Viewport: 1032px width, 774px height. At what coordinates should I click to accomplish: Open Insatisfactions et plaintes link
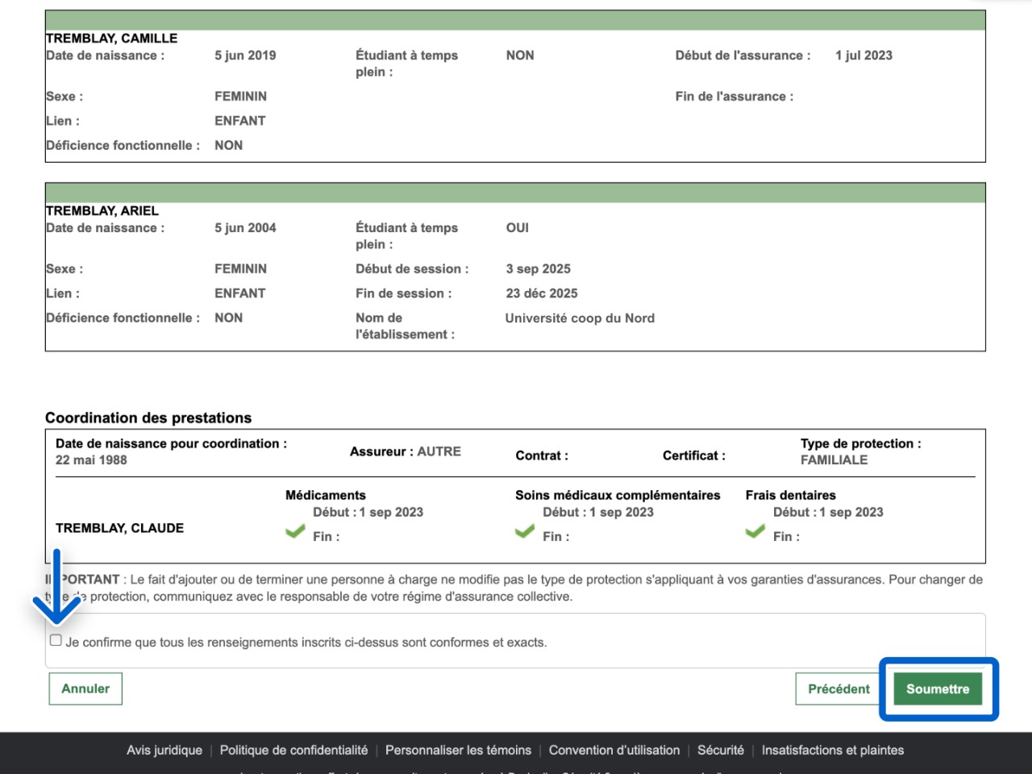tap(833, 751)
